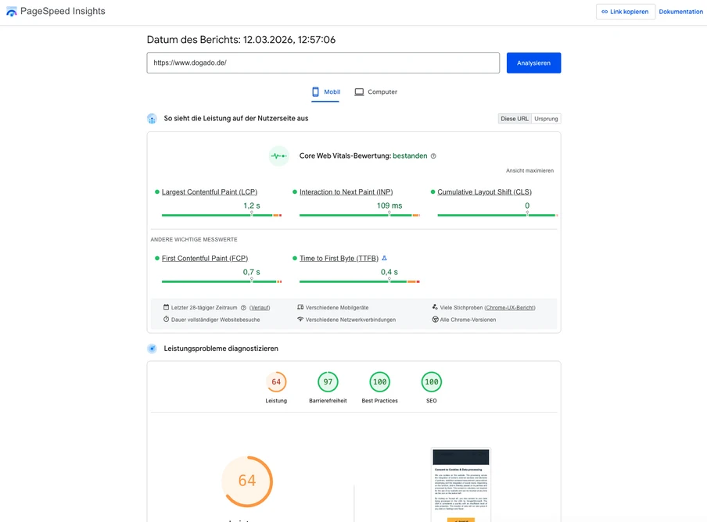Click the Wi-Fi icon for Netzwerkverbindungen

pos(300,319)
